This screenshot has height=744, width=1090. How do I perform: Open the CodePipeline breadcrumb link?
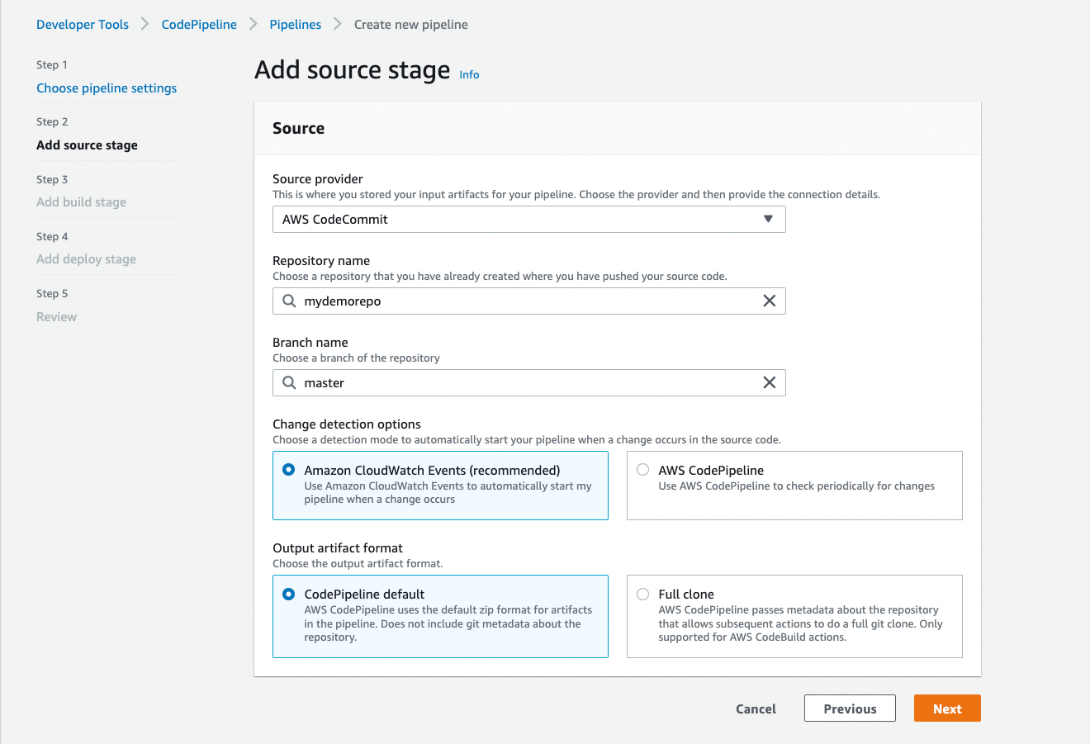(199, 24)
